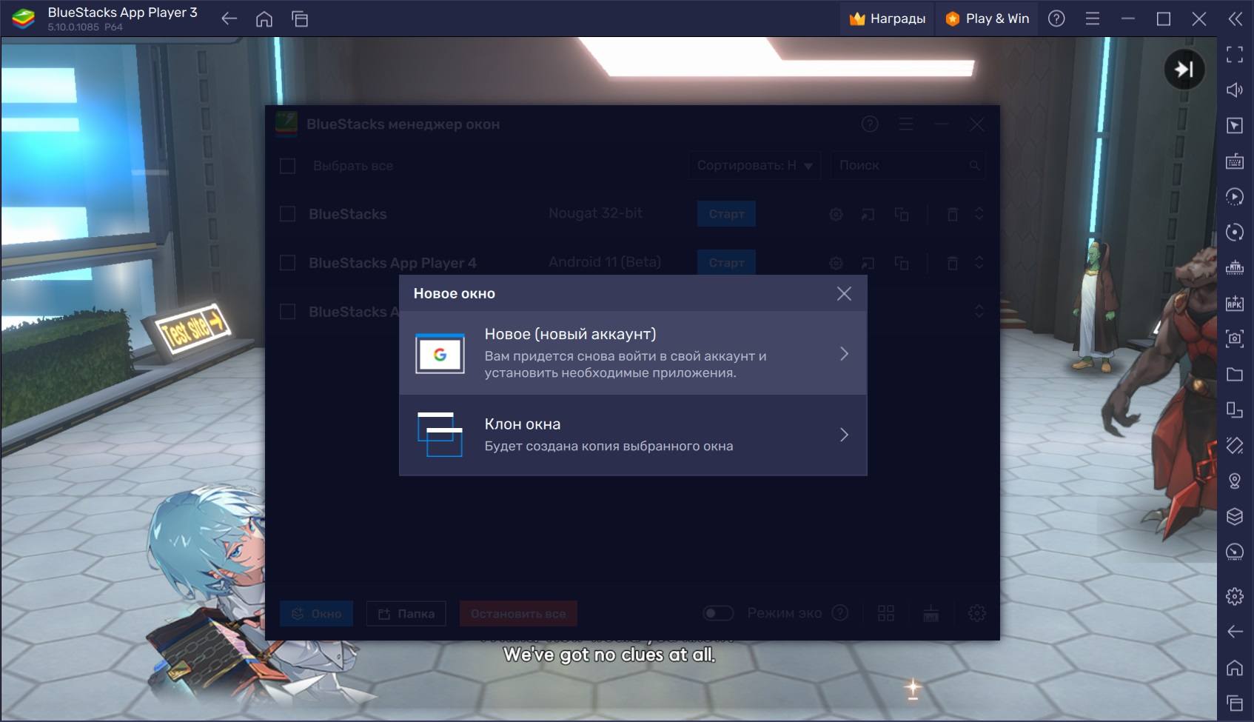
Task: Open help icon in main title bar
Action: [1056, 19]
